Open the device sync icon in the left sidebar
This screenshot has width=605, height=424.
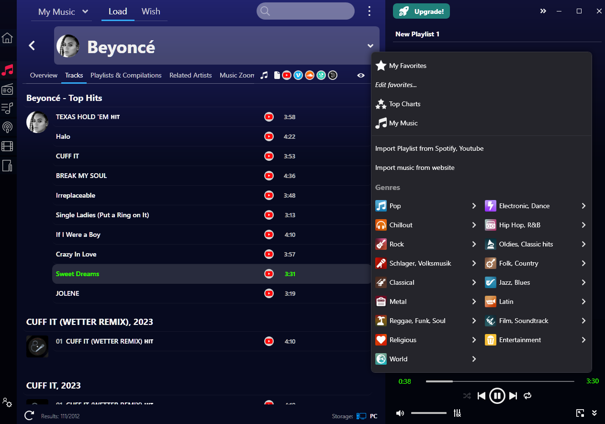click(7, 166)
